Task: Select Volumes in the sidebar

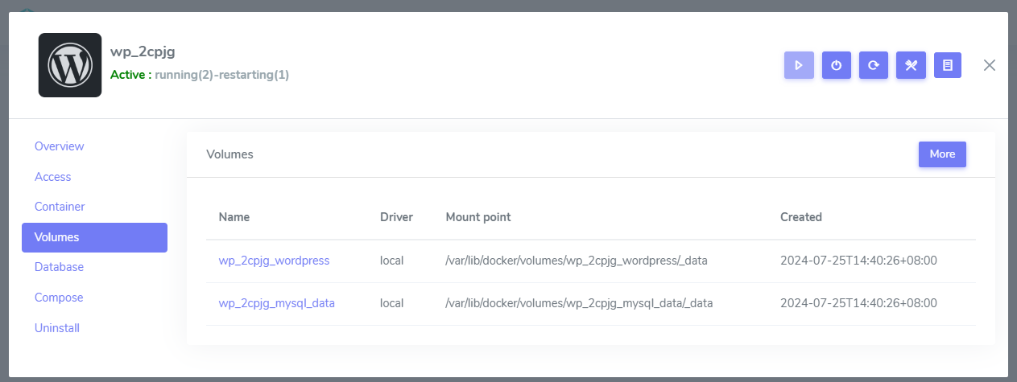Action: point(94,237)
